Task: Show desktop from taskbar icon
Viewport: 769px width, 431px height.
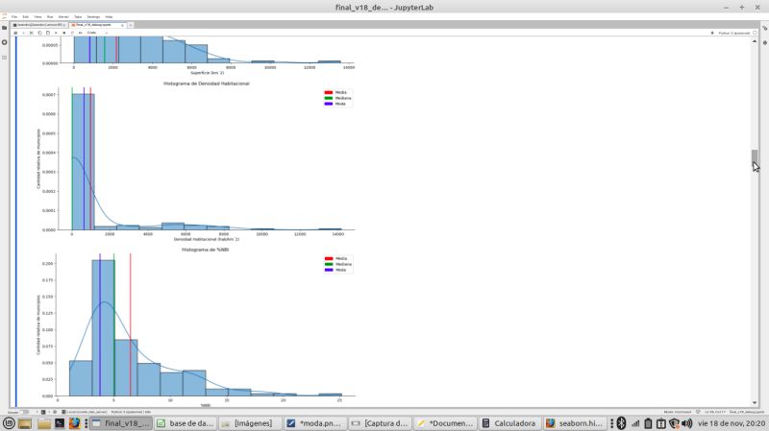Action: (25, 423)
